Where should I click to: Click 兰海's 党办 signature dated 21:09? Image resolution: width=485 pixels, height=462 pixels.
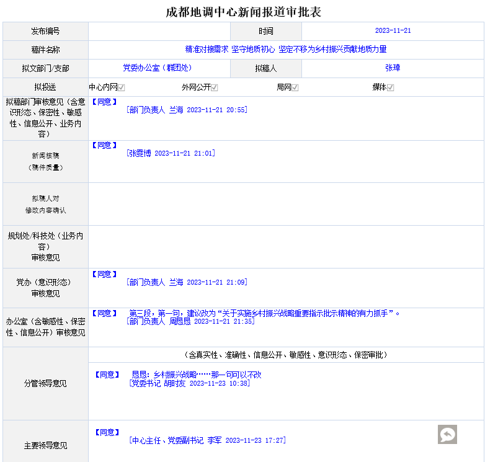[x=186, y=282]
